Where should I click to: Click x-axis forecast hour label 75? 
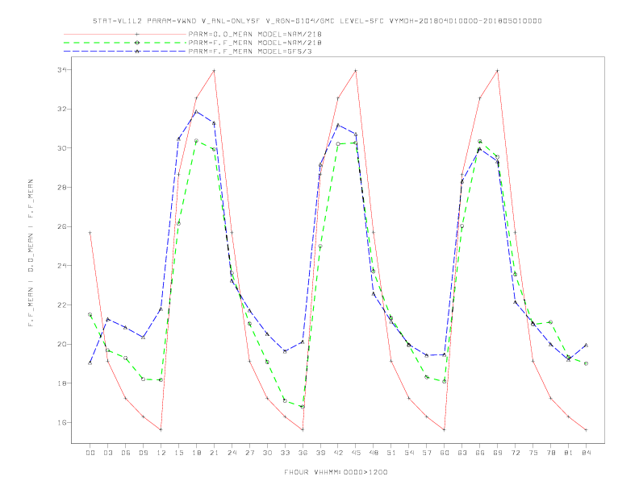pos(533,453)
